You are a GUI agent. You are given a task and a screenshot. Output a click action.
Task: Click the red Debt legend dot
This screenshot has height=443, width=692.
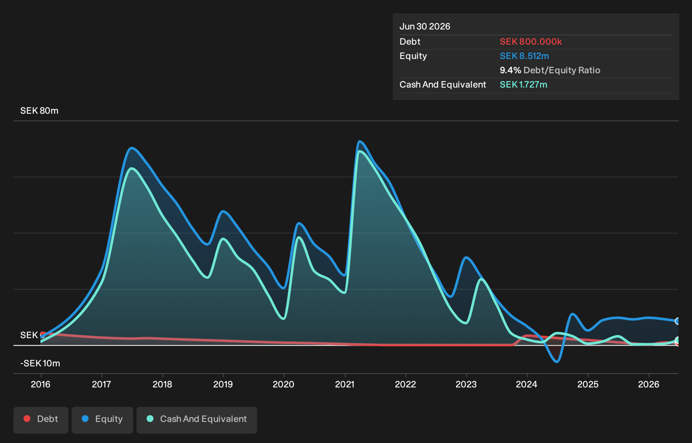pos(27,419)
